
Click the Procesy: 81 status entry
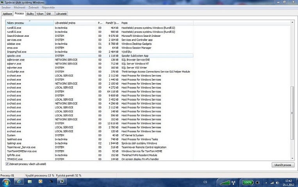coord(7,175)
